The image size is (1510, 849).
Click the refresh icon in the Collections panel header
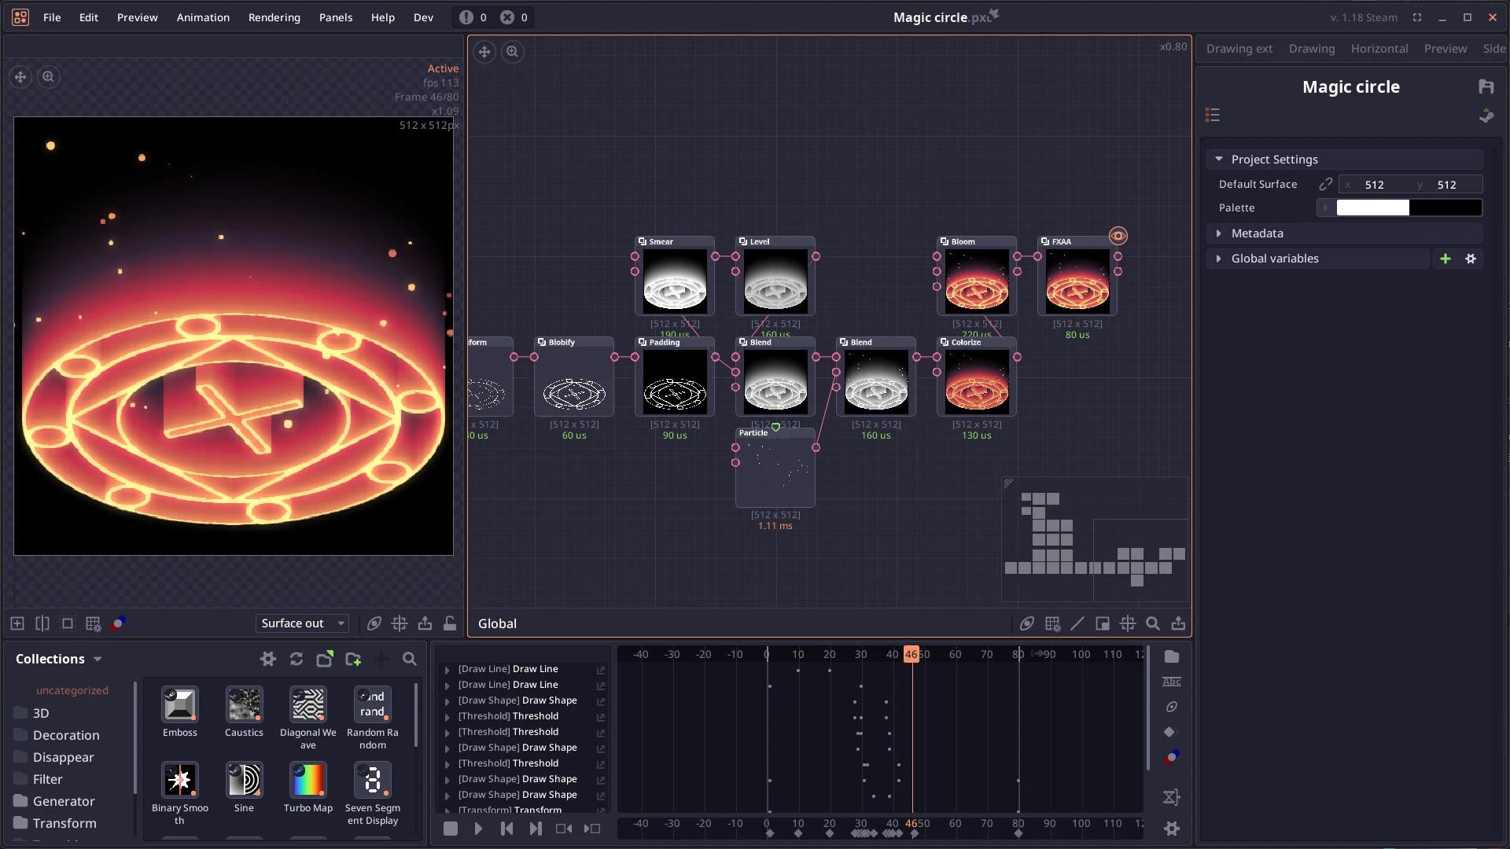coord(296,660)
